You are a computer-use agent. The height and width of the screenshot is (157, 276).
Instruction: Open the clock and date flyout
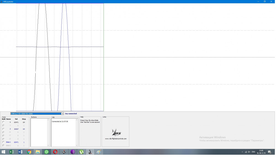pyautogui.click(x=261, y=152)
